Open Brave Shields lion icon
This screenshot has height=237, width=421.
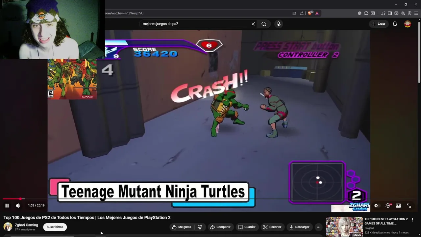tap(310, 13)
